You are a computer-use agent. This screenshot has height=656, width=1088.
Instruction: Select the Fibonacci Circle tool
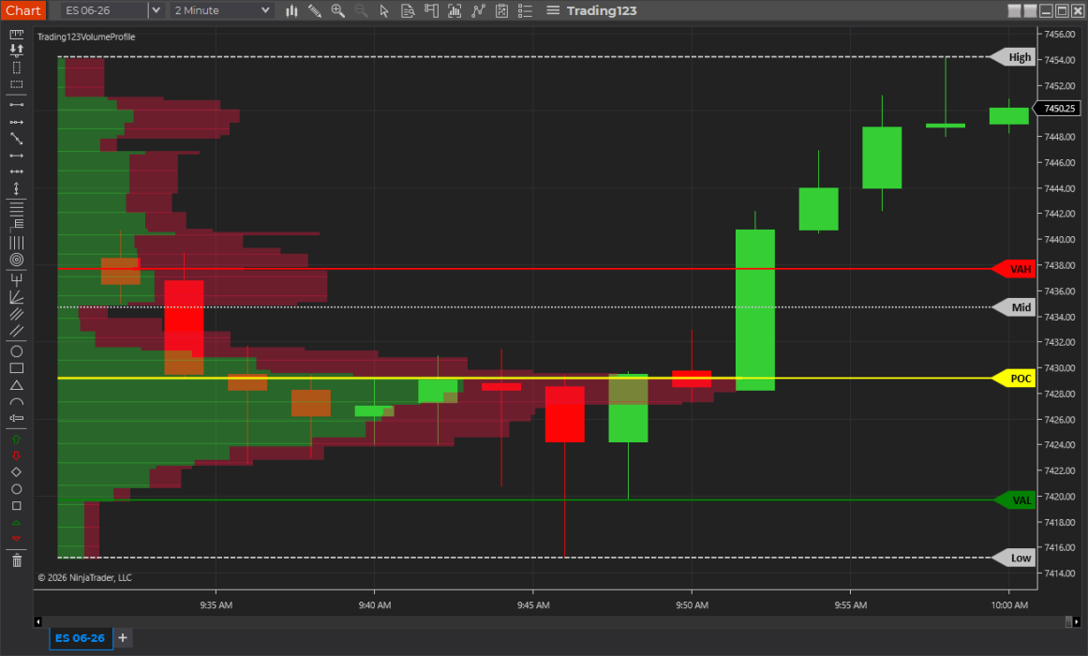17,260
